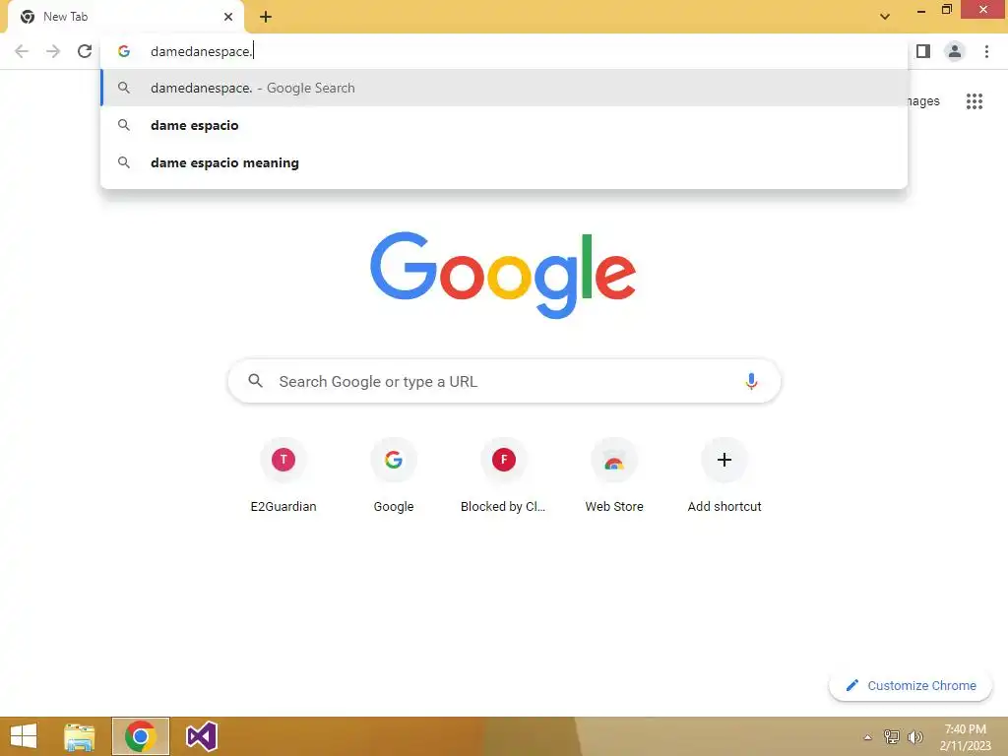Open the Chrome three-dot menu

click(986, 51)
